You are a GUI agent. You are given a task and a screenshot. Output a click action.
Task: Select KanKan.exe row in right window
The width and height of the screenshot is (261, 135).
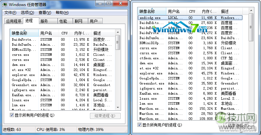tap(190, 94)
